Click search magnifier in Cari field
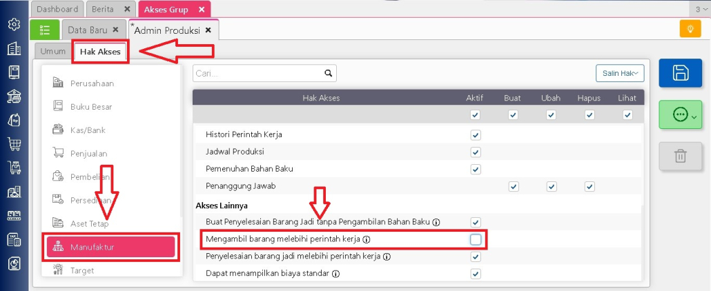Screen dimensions: 711x291 pyautogui.click(x=329, y=73)
